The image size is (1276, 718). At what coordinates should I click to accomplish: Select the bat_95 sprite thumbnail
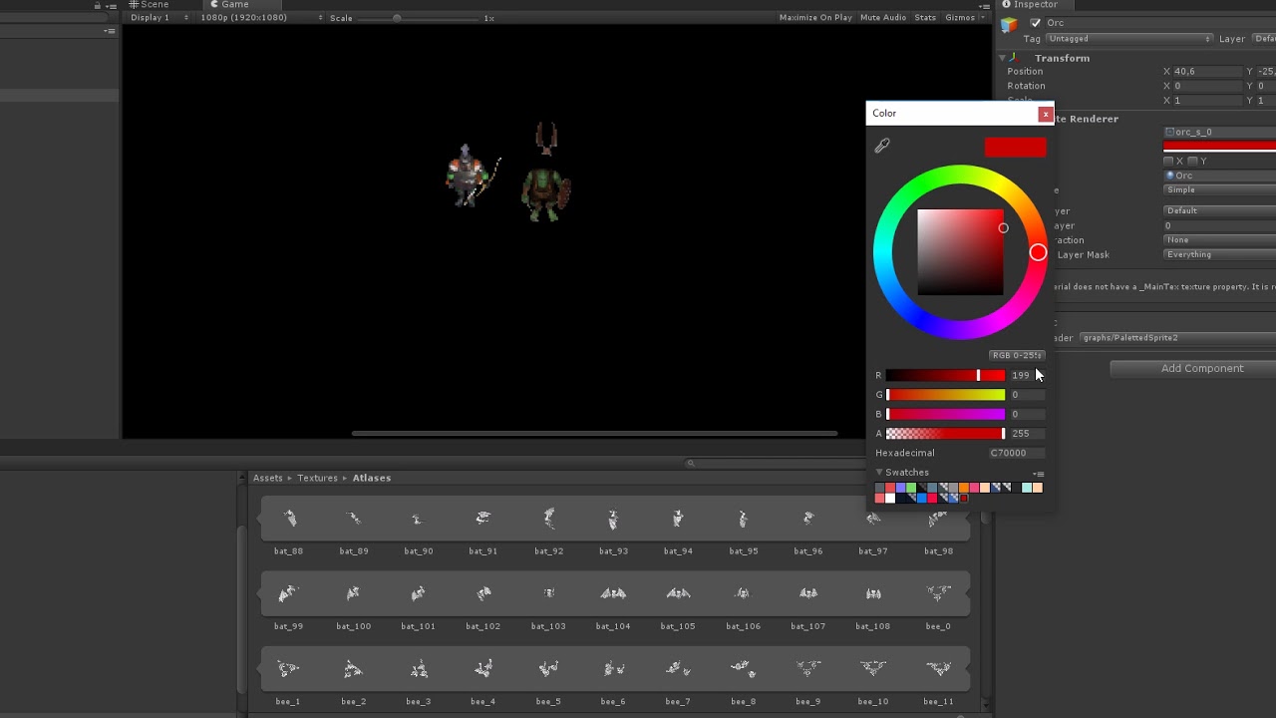(x=743, y=519)
